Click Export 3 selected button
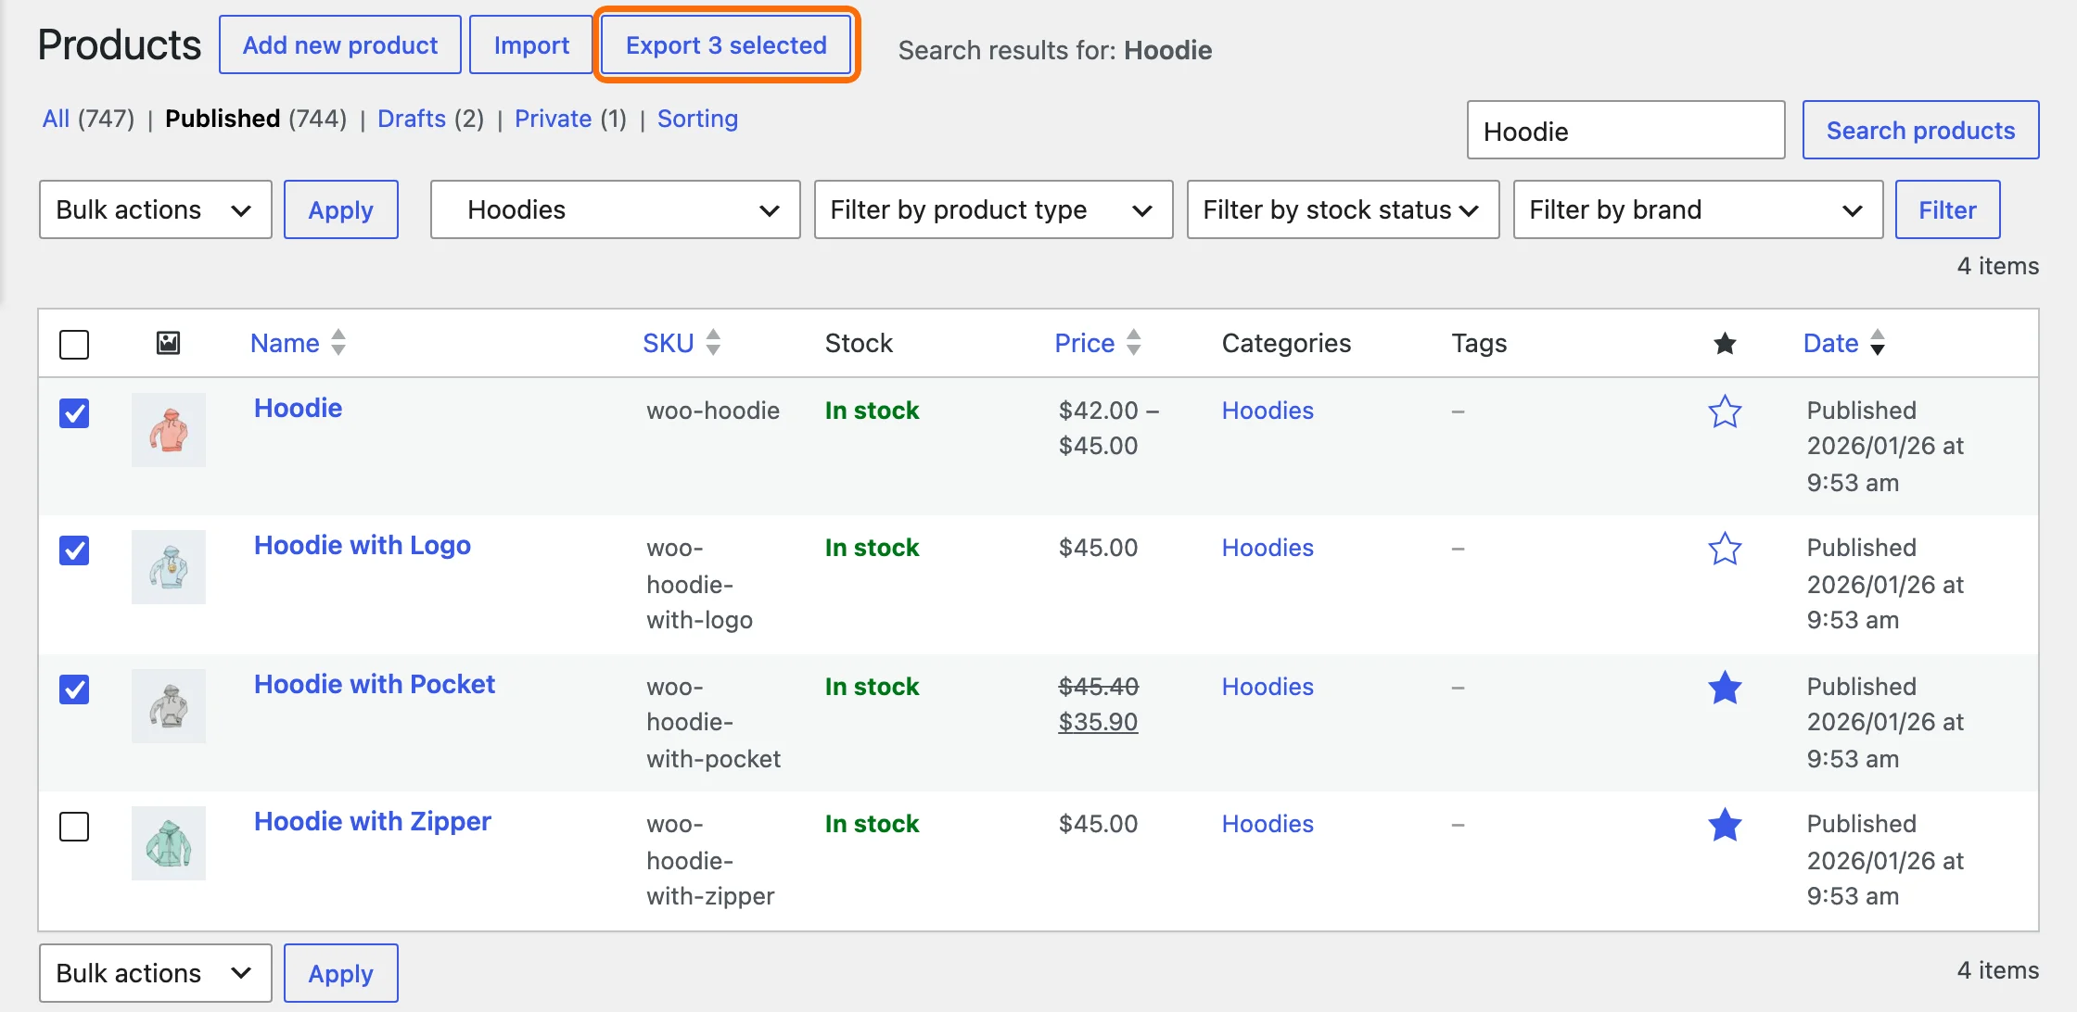This screenshot has width=2077, height=1012. click(x=726, y=44)
